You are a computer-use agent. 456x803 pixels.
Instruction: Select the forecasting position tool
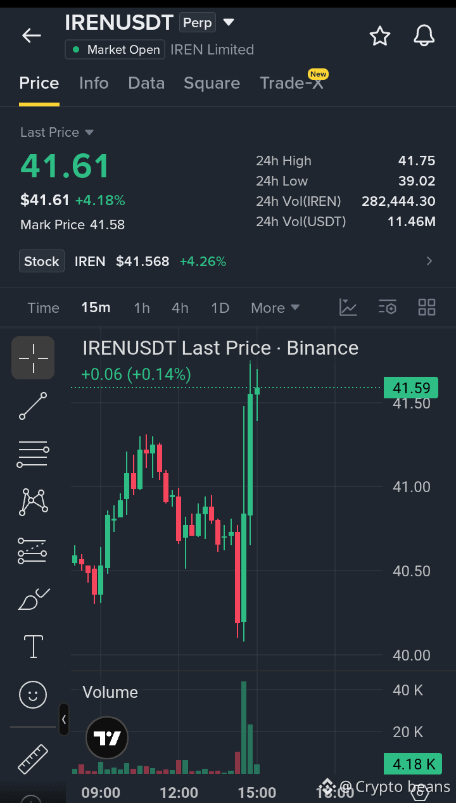(33, 550)
